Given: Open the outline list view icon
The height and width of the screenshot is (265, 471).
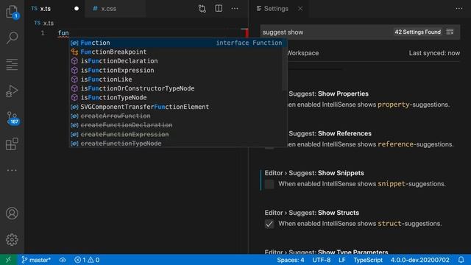Looking at the screenshot, I should pos(12,65).
